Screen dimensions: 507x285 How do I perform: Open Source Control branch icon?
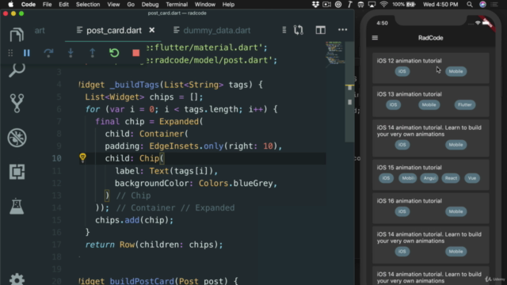coord(17,104)
